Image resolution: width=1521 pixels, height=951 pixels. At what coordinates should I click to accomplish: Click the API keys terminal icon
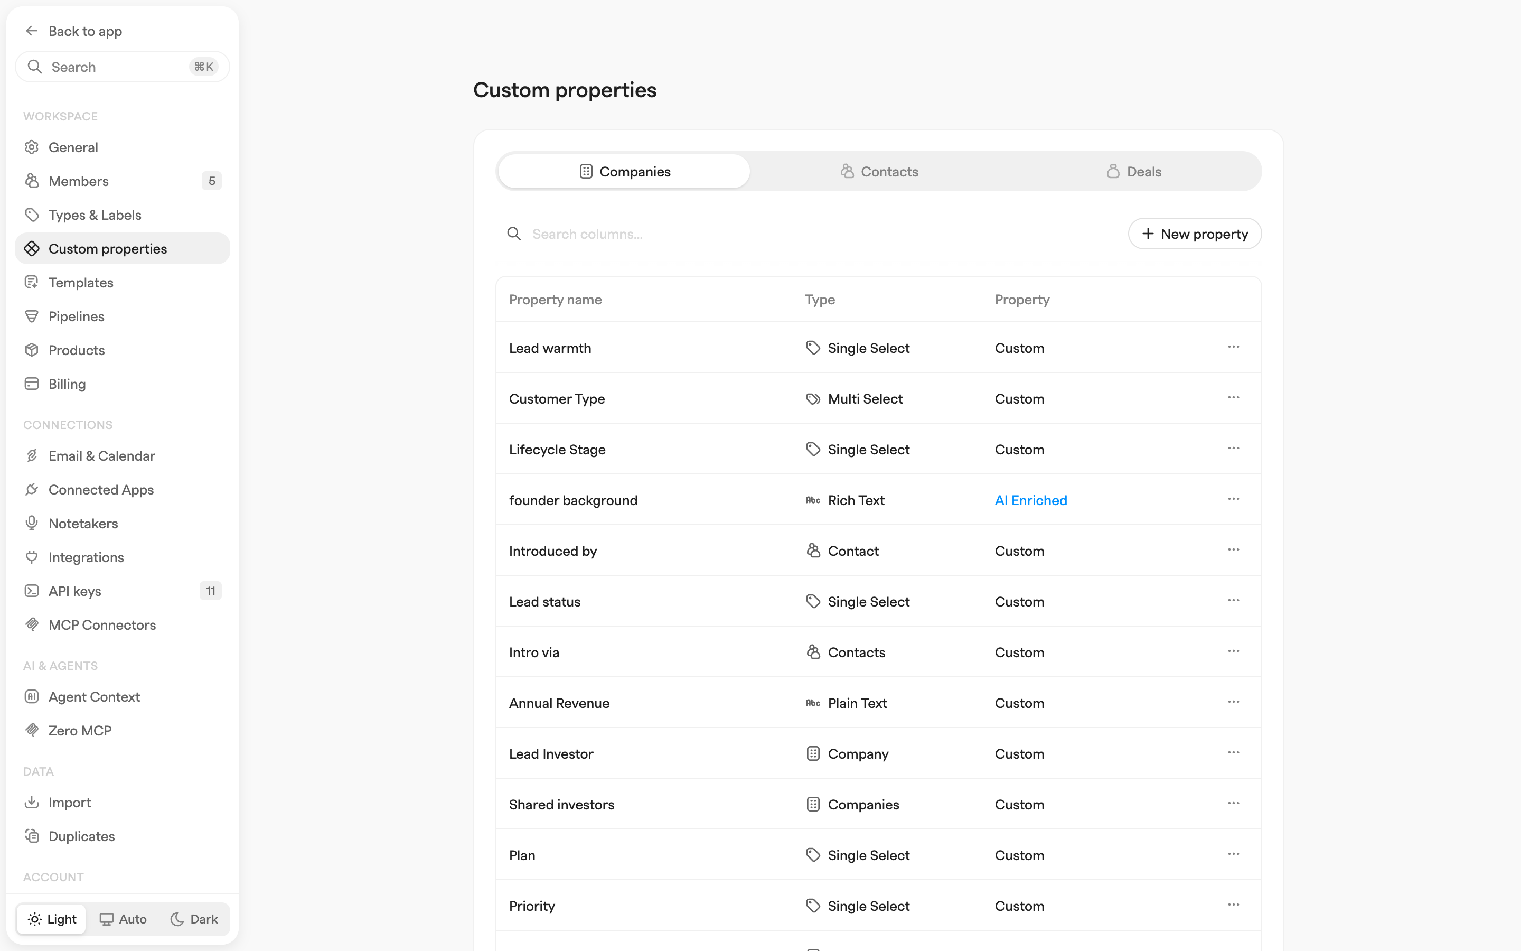pyautogui.click(x=32, y=591)
